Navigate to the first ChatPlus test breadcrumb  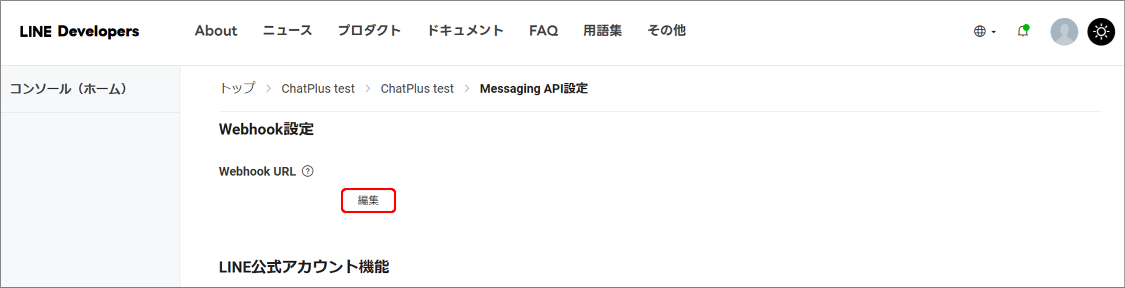coord(318,88)
